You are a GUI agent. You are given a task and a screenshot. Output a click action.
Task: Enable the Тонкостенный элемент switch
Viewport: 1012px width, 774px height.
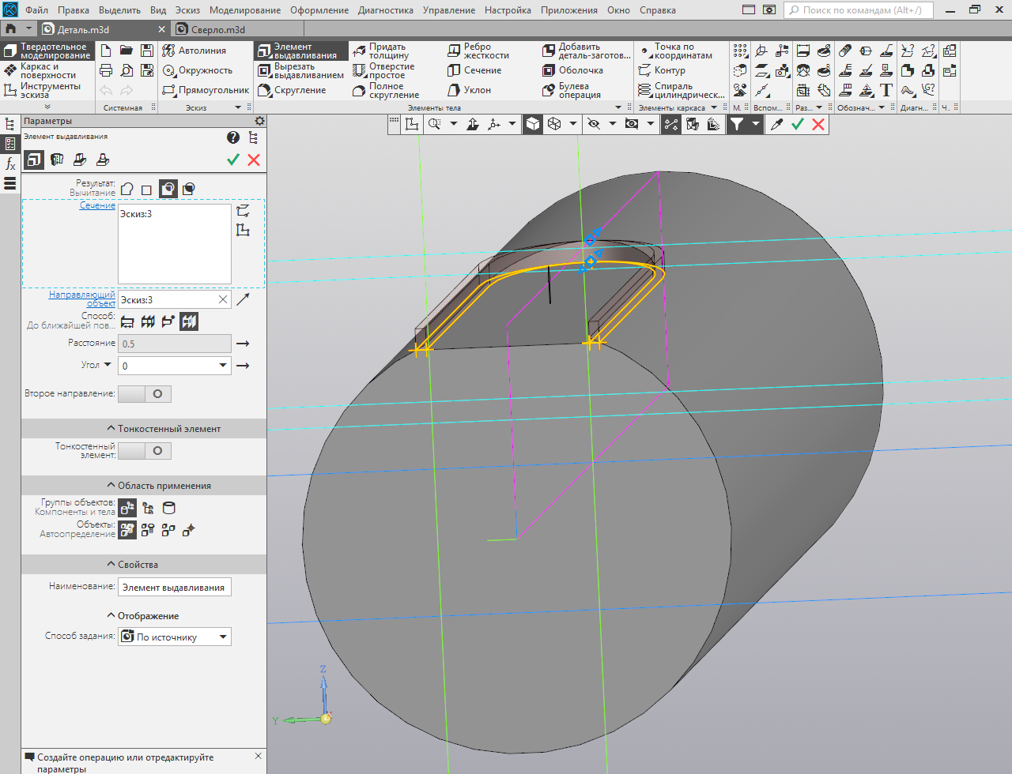click(x=145, y=451)
